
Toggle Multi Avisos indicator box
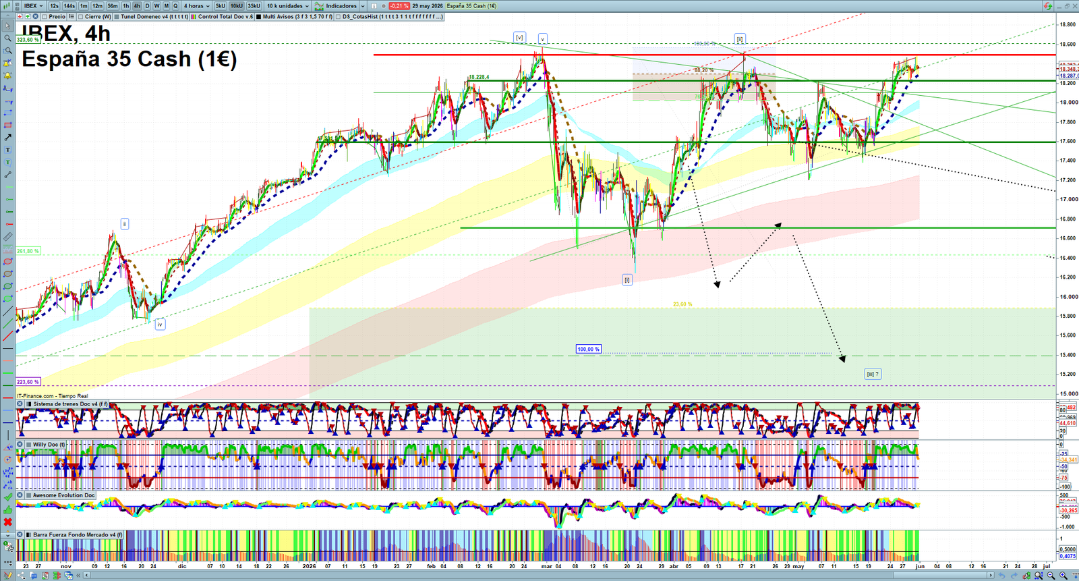coord(258,16)
